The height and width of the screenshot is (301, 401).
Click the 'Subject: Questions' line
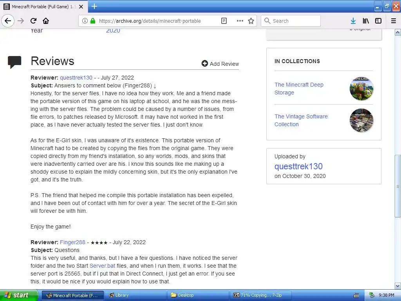(55, 250)
